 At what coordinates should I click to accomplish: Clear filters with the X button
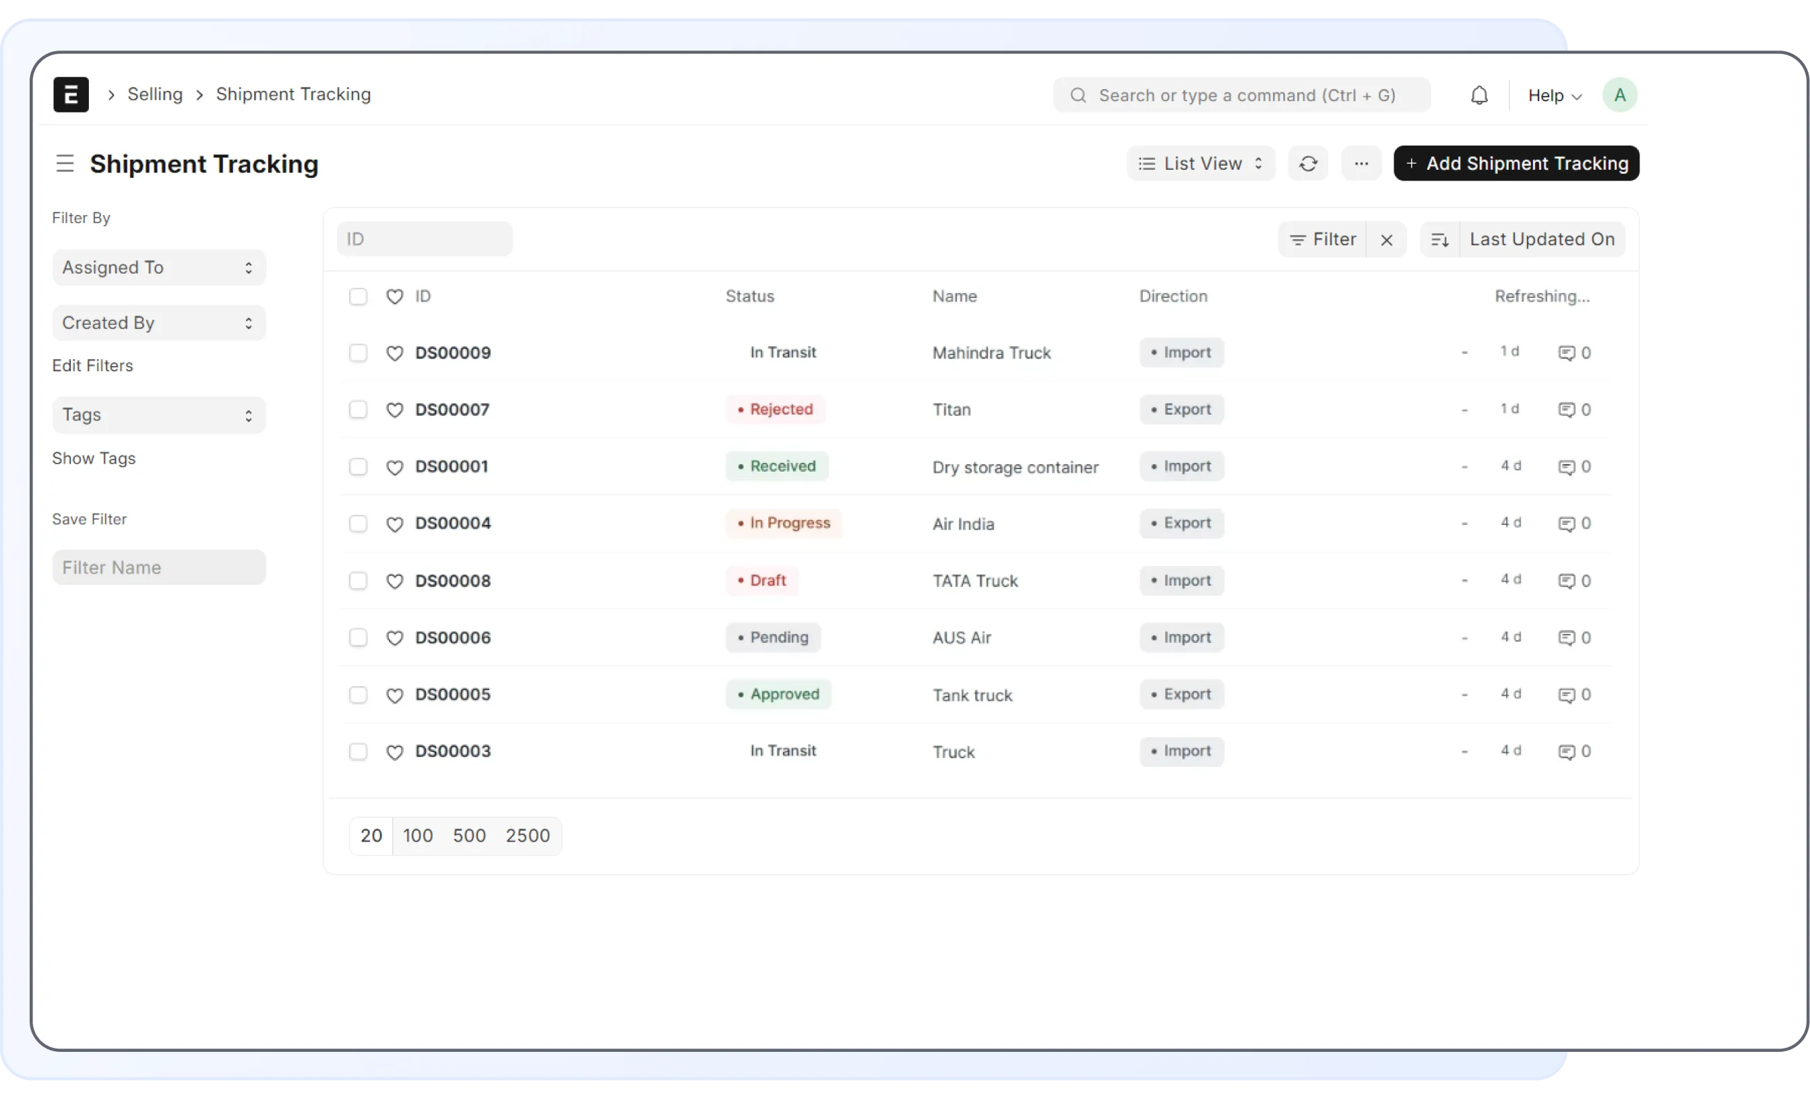tap(1386, 239)
